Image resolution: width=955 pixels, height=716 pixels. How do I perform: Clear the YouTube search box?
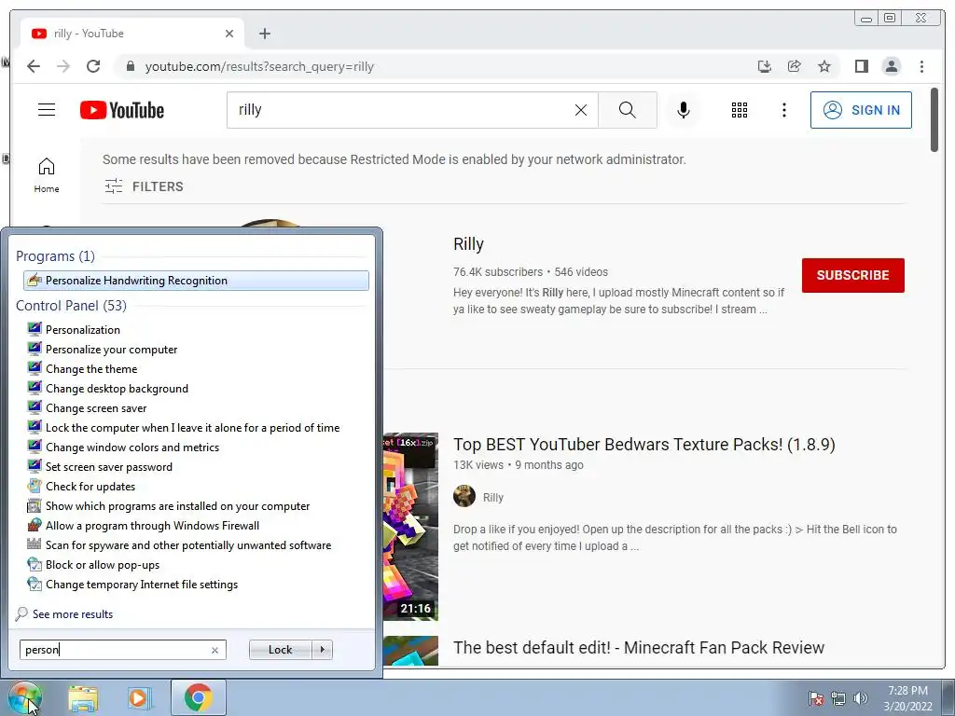pyautogui.click(x=581, y=110)
